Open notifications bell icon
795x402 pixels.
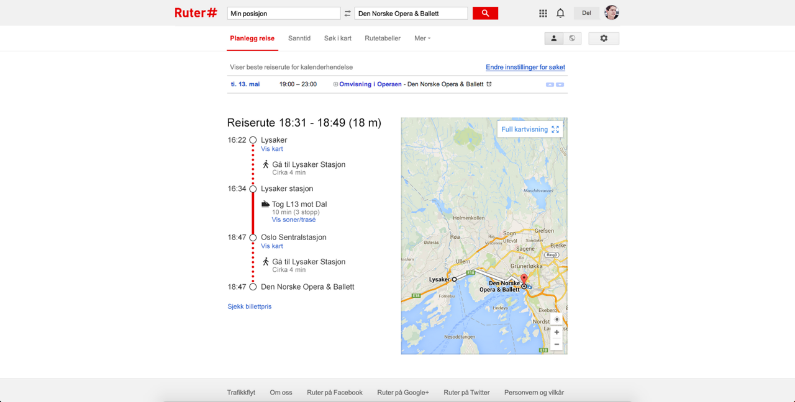pos(560,13)
